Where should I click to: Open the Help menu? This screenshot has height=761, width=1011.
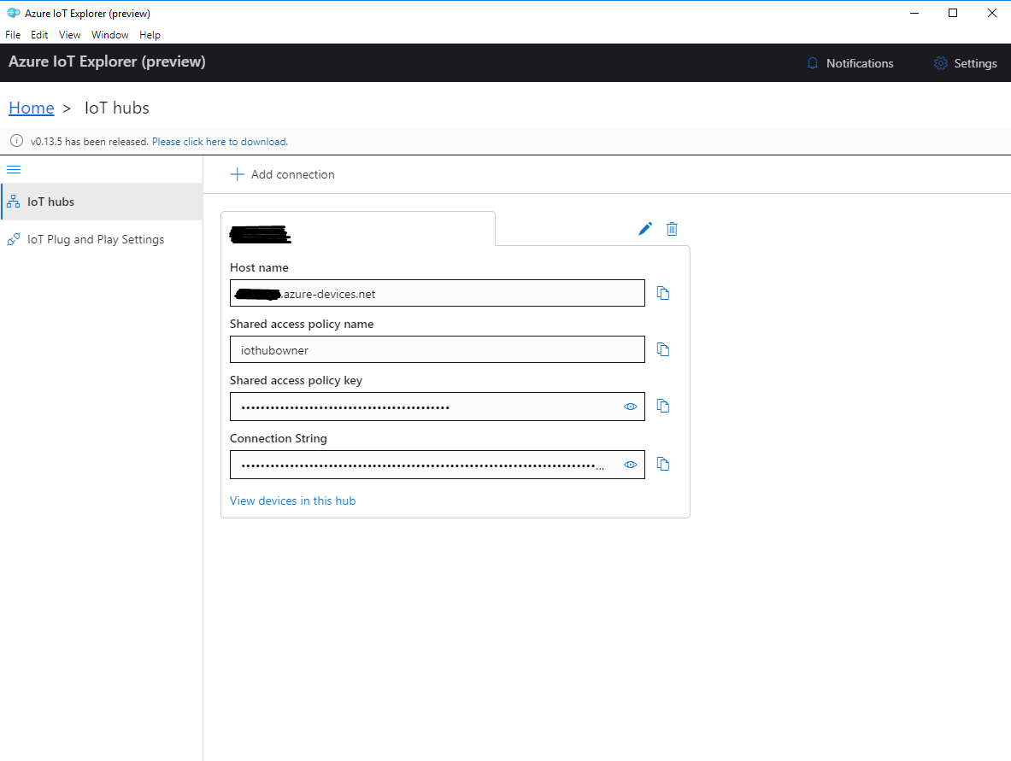pyautogui.click(x=150, y=35)
